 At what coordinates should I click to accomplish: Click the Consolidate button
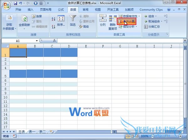pos(127,22)
